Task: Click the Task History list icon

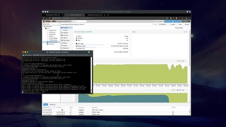Action: tap(62, 41)
